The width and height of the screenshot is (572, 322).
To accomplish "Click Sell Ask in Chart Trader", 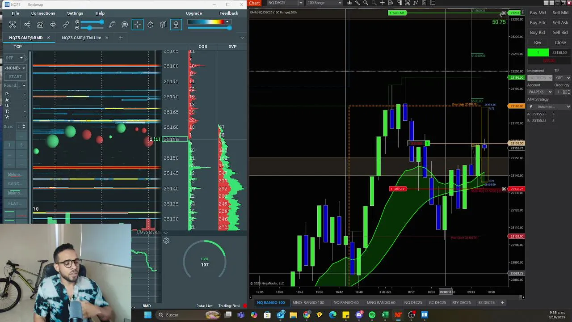I will (560, 23).
